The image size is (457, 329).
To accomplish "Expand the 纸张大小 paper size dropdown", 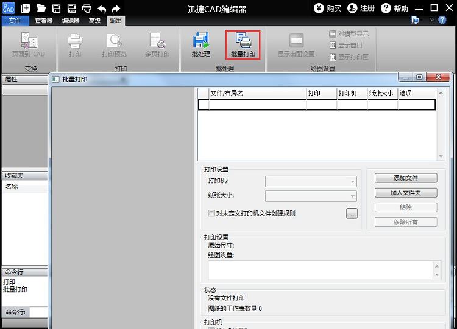I will [311, 196].
